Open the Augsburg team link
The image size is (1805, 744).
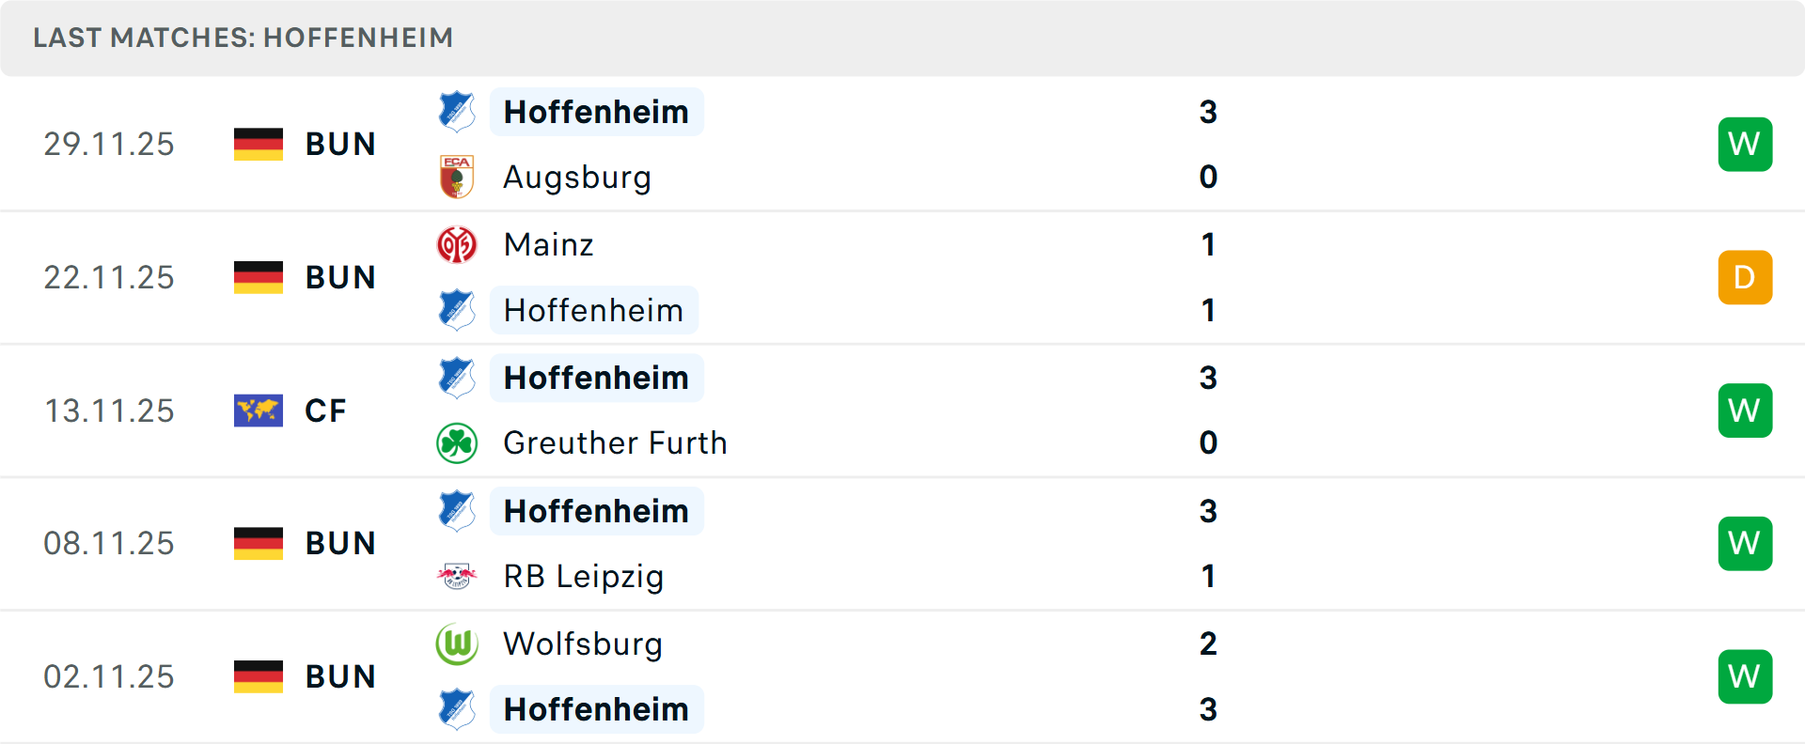(577, 178)
